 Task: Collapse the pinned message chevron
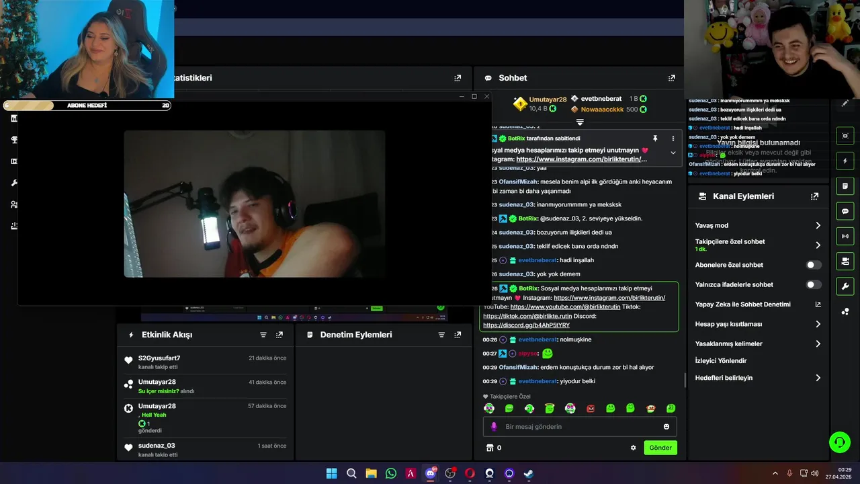(673, 153)
